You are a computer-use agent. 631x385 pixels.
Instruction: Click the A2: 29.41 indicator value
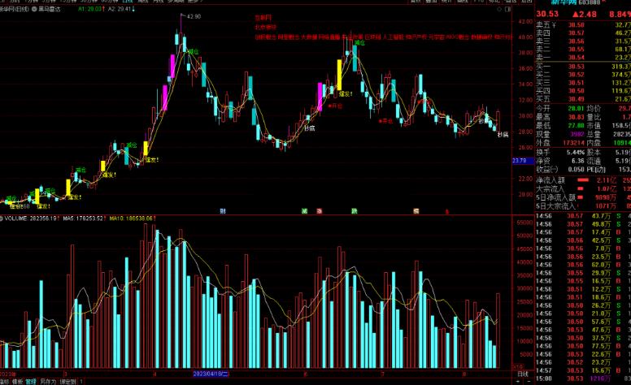coord(120,9)
